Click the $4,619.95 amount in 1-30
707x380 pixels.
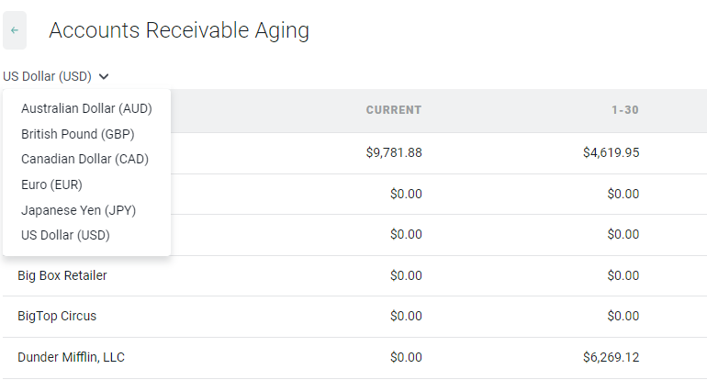pyautogui.click(x=611, y=152)
